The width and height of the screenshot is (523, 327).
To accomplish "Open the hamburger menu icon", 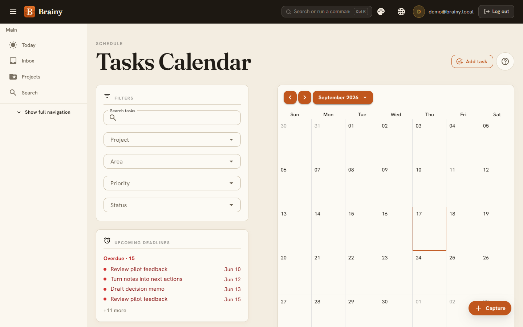I will point(13,12).
